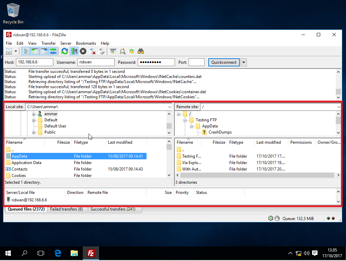
Task: Toggle processing of the transfer queue
Action: pos(74,52)
